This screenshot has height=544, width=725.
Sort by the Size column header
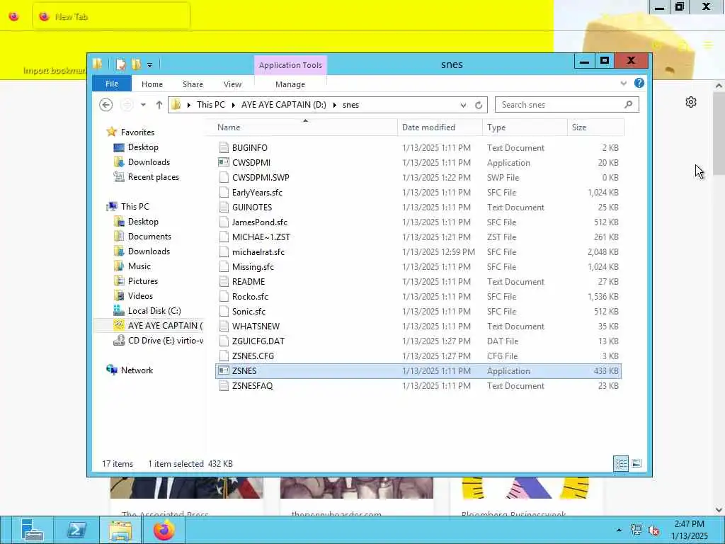point(595,127)
